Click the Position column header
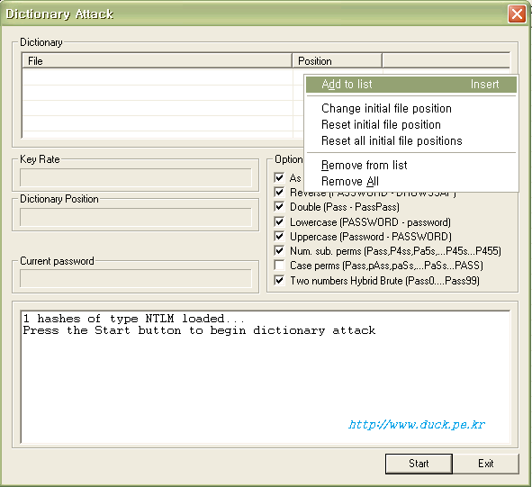The height and width of the screenshot is (487, 532). [x=337, y=61]
